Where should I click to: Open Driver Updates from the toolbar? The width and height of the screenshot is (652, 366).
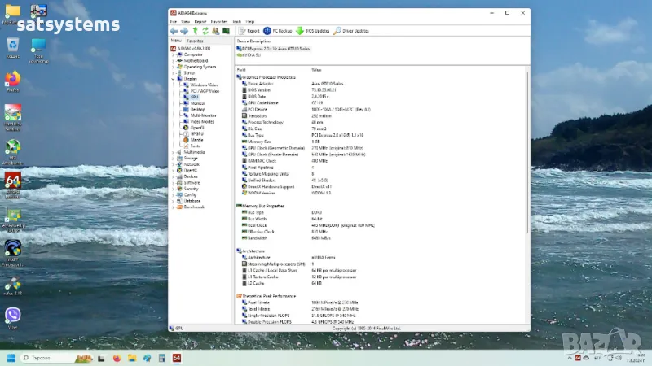coord(351,31)
